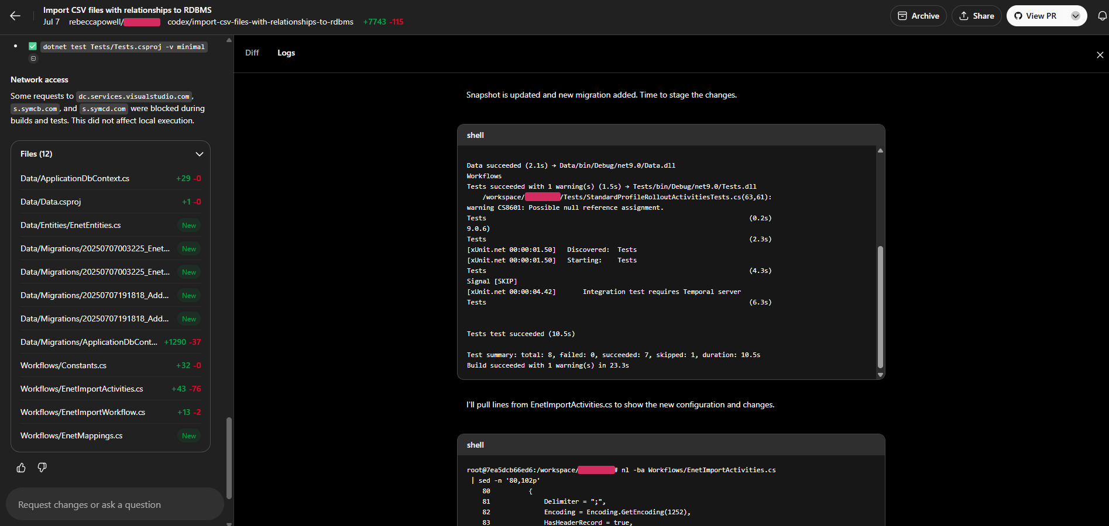Viewport: 1109px width, 526px height.
Task: Click the back arrow to exit the task
Action: click(x=15, y=16)
